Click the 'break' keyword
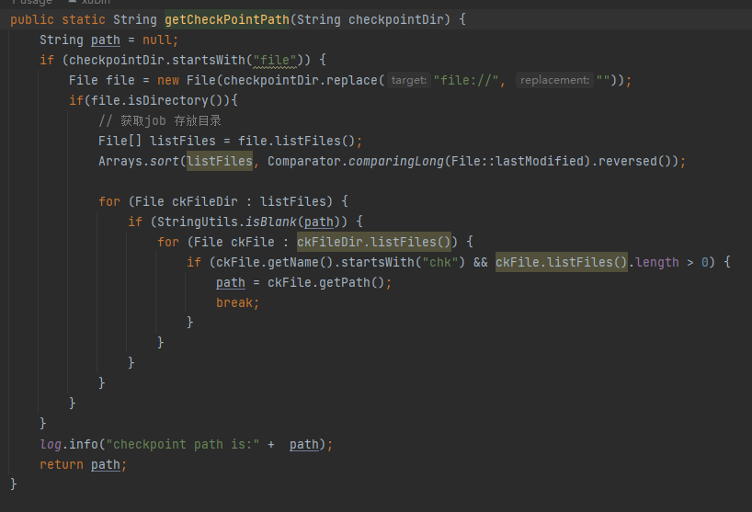This screenshot has height=512, width=752. pyautogui.click(x=234, y=302)
